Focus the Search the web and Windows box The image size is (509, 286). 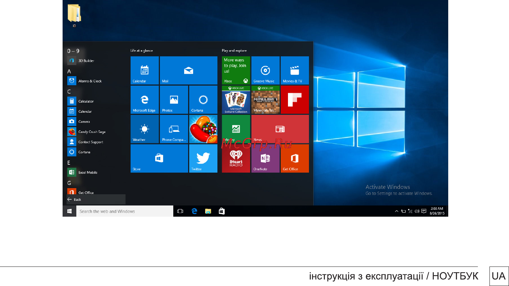pyautogui.click(x=125, y=211)
